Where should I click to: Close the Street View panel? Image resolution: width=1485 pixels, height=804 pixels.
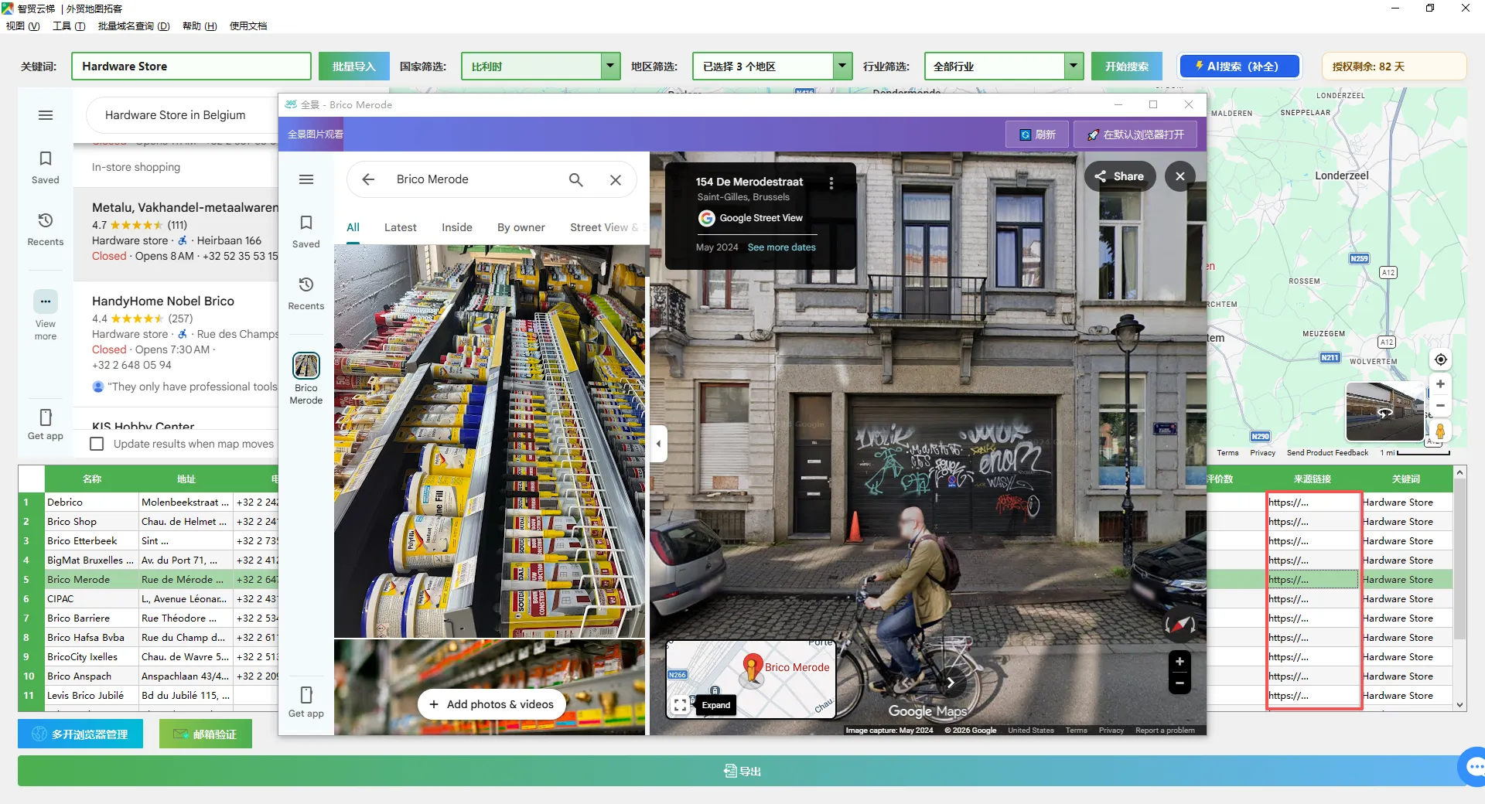(x=1180, y=176)
